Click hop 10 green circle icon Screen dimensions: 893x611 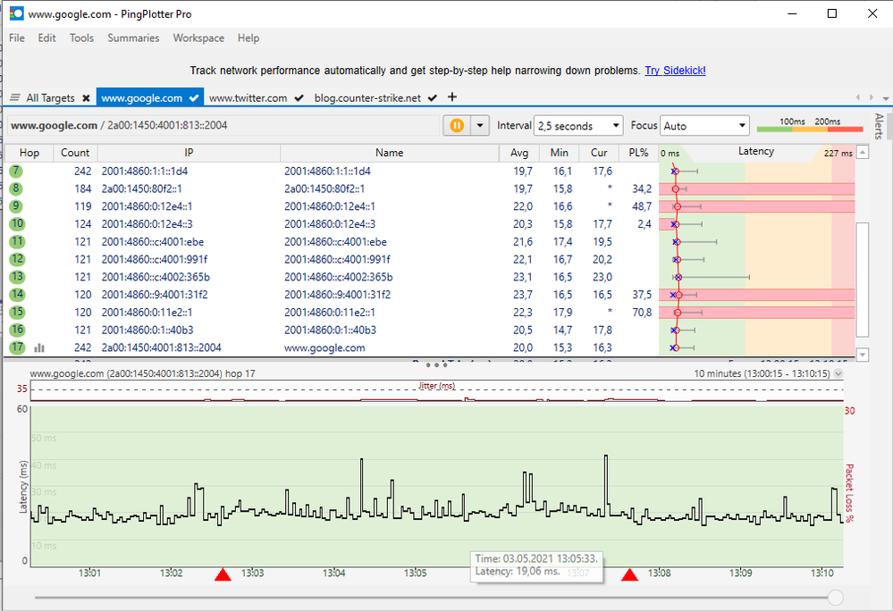pyautogui.click(x=17, y=223)
